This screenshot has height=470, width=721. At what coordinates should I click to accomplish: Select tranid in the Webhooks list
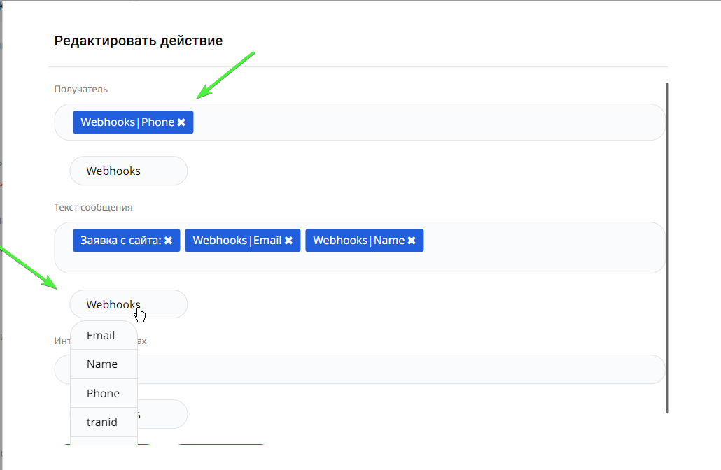pos(104,422)
